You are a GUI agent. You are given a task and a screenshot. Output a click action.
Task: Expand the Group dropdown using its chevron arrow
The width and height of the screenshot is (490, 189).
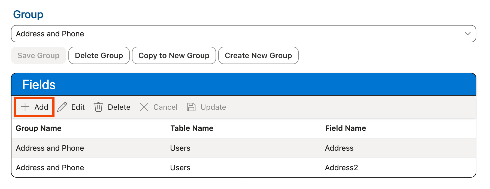click(467, 34)
